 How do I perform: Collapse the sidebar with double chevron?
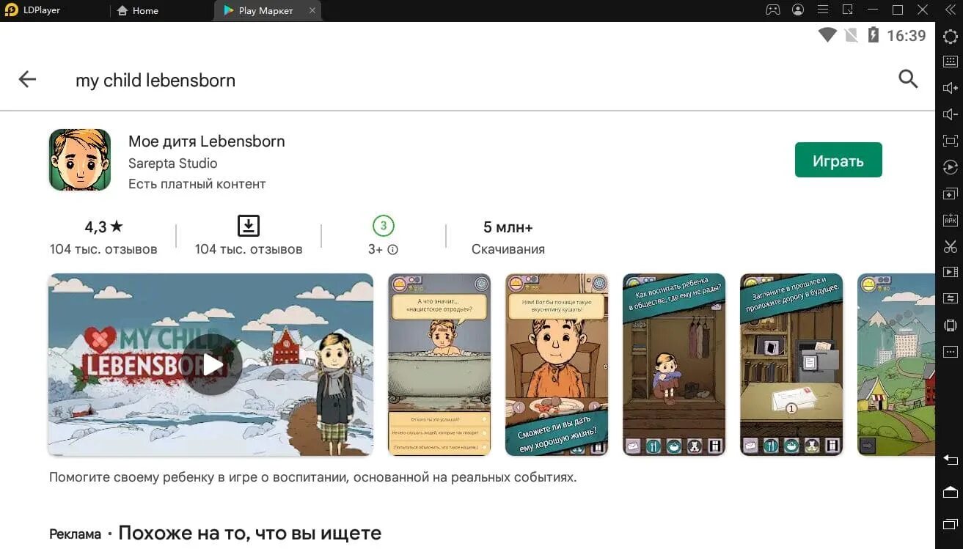click(951, 10)
